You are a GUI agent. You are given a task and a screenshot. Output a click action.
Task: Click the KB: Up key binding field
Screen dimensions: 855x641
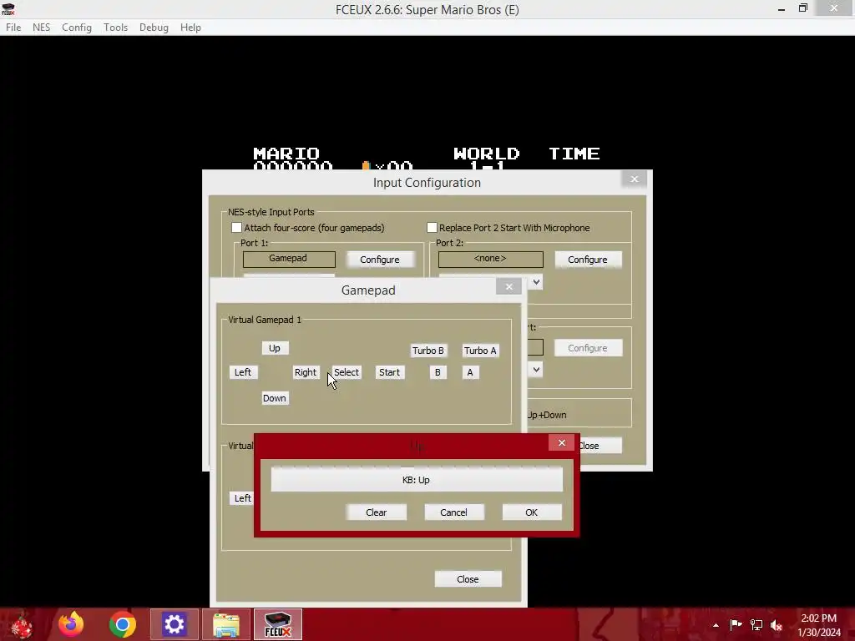click(x=417, y=480)
